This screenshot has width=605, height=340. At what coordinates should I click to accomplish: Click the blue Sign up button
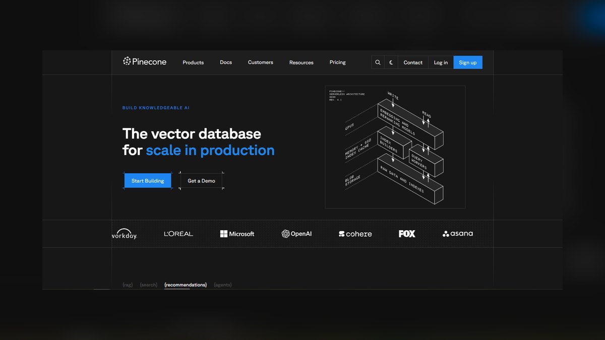(468, 62)
